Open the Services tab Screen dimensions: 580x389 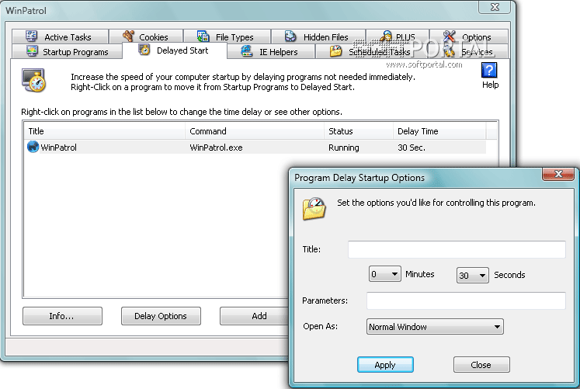coord(467,51)
